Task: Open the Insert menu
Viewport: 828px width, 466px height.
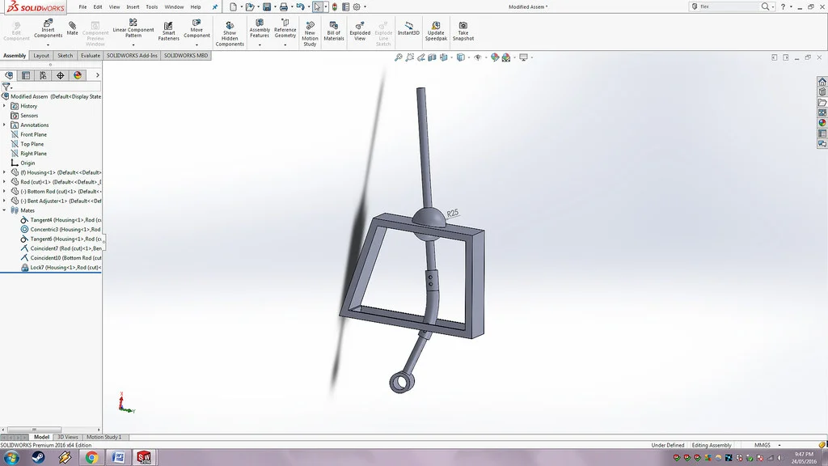Action: coord(133,6)
